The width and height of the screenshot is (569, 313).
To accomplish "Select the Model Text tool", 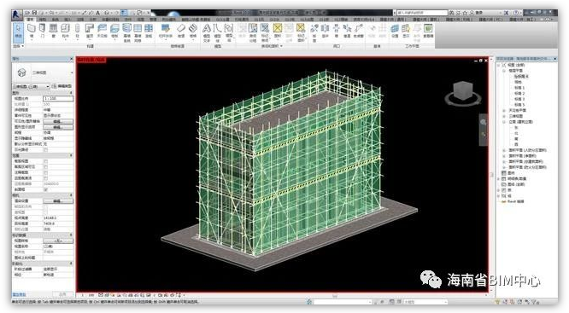I will pos(207,32).
